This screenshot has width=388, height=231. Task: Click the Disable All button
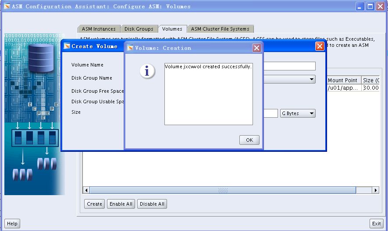click(x=152, y=204)
